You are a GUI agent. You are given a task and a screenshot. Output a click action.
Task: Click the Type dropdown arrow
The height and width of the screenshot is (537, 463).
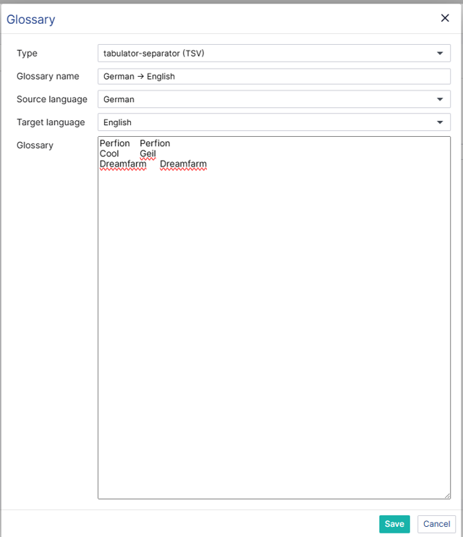440,54
